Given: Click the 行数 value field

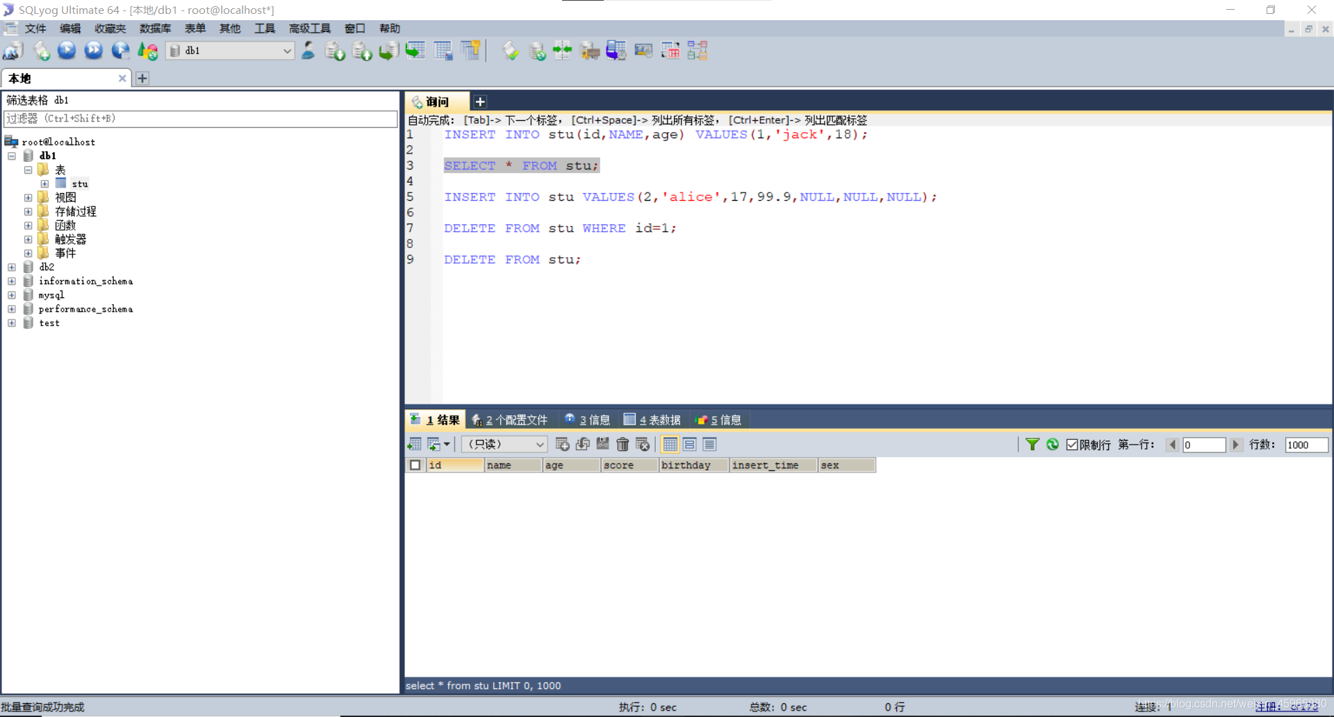Looking at the screenshot, I should 1306,445.
